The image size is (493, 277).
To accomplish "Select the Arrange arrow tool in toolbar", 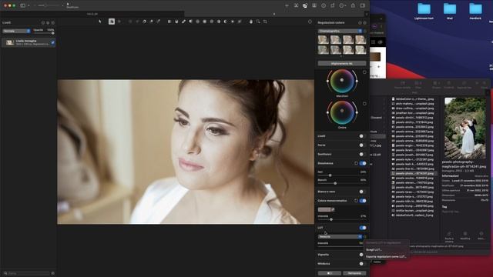I will [x=100, y=22].
